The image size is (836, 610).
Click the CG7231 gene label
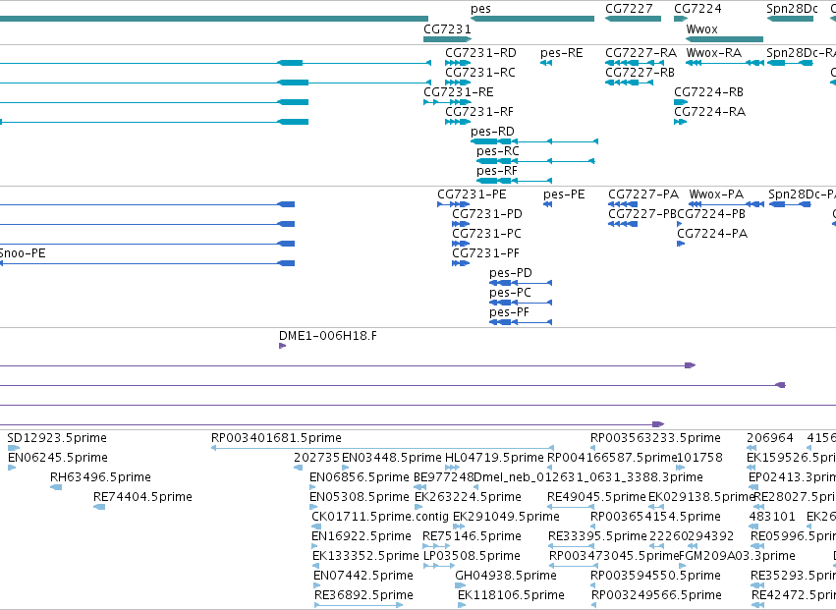[447, 28]
